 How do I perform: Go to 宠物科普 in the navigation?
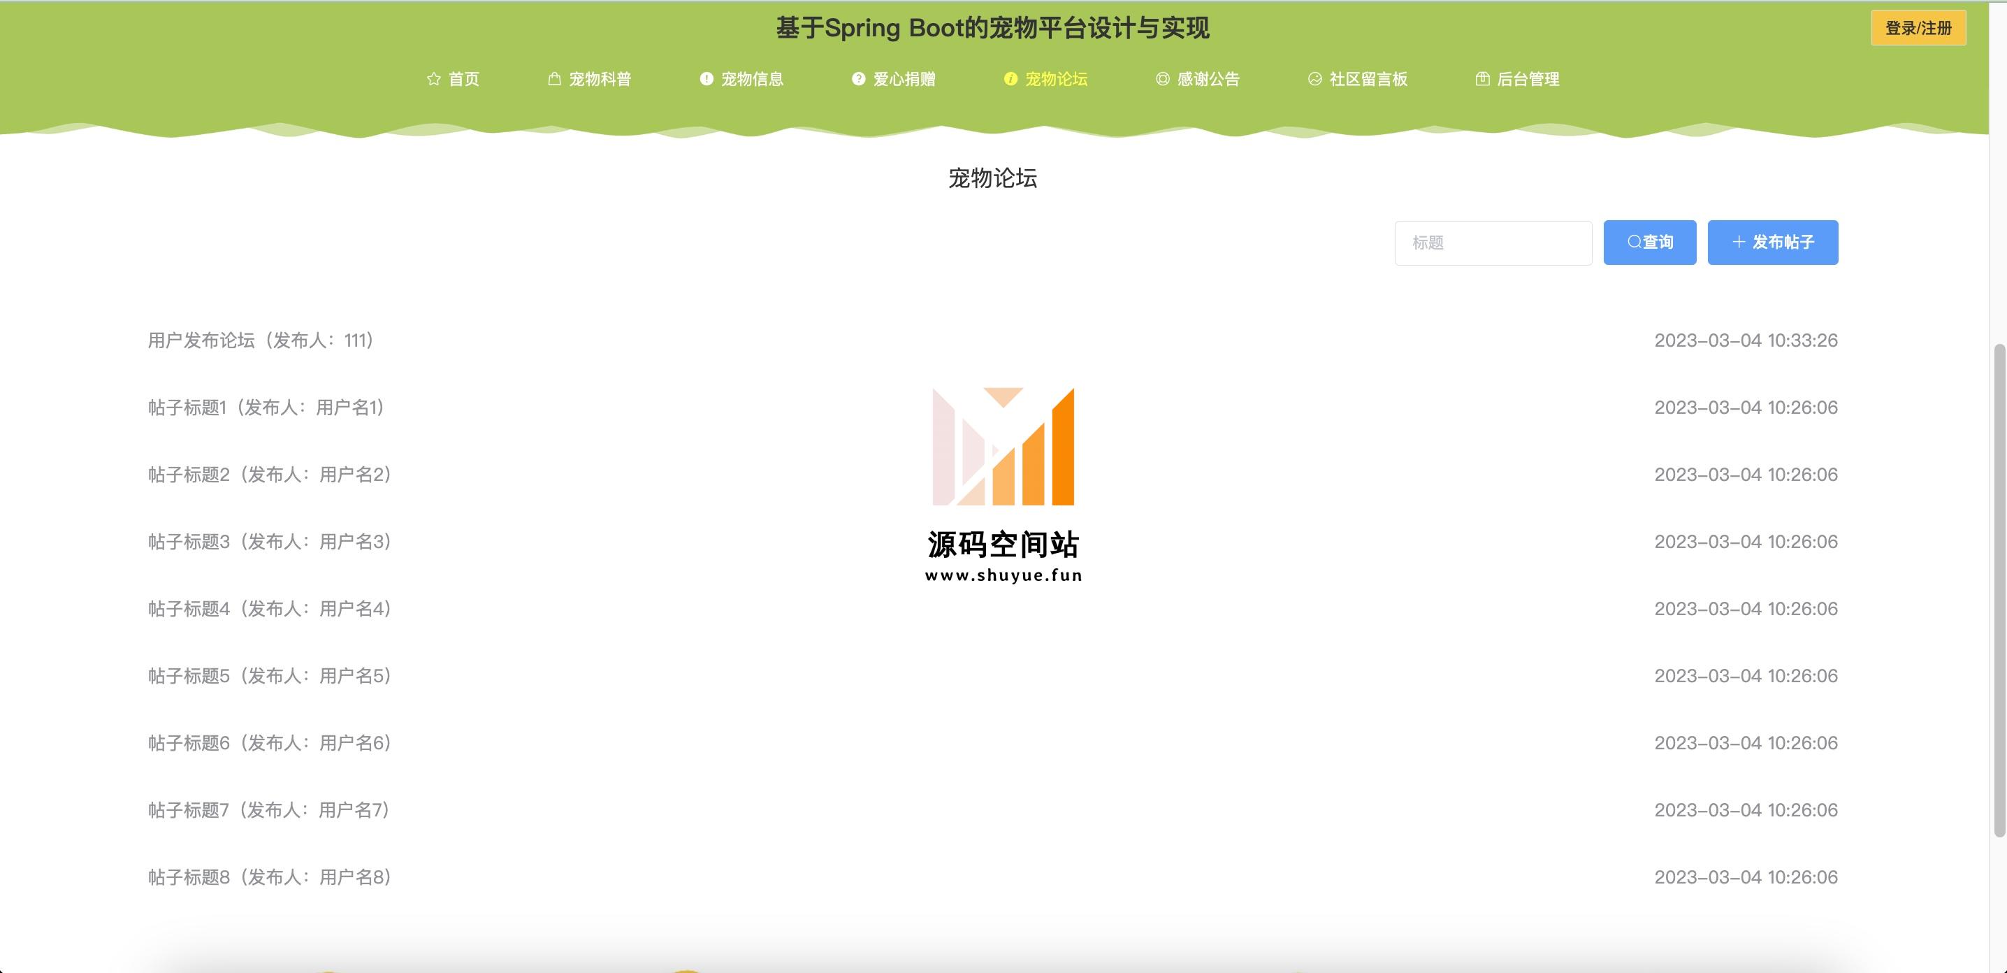[590, 79]
